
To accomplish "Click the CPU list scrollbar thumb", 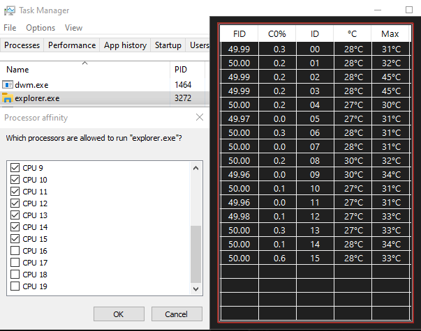I will [x=195, y=254].
